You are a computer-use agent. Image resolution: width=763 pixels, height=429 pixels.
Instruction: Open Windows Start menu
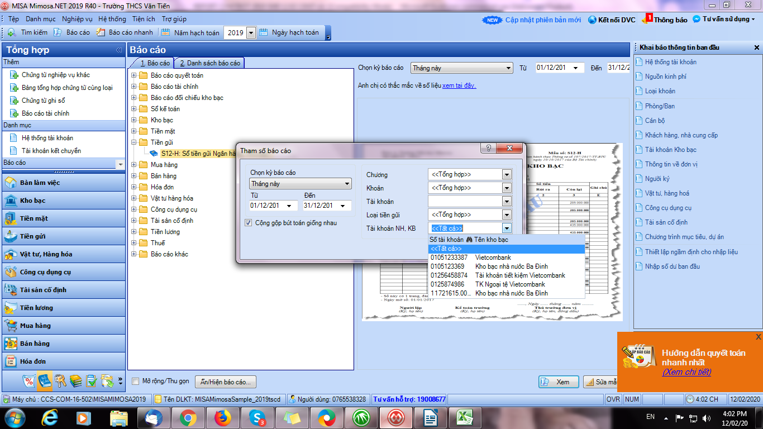[x=15, y=418]
